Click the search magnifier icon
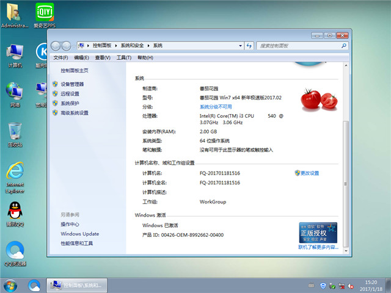This screenshot has height=293, width=391. pos(344,46)
